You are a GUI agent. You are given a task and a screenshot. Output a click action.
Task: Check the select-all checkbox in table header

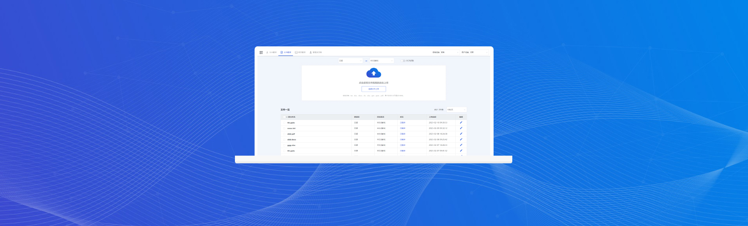pyautogui.click(x=284, y=117)
